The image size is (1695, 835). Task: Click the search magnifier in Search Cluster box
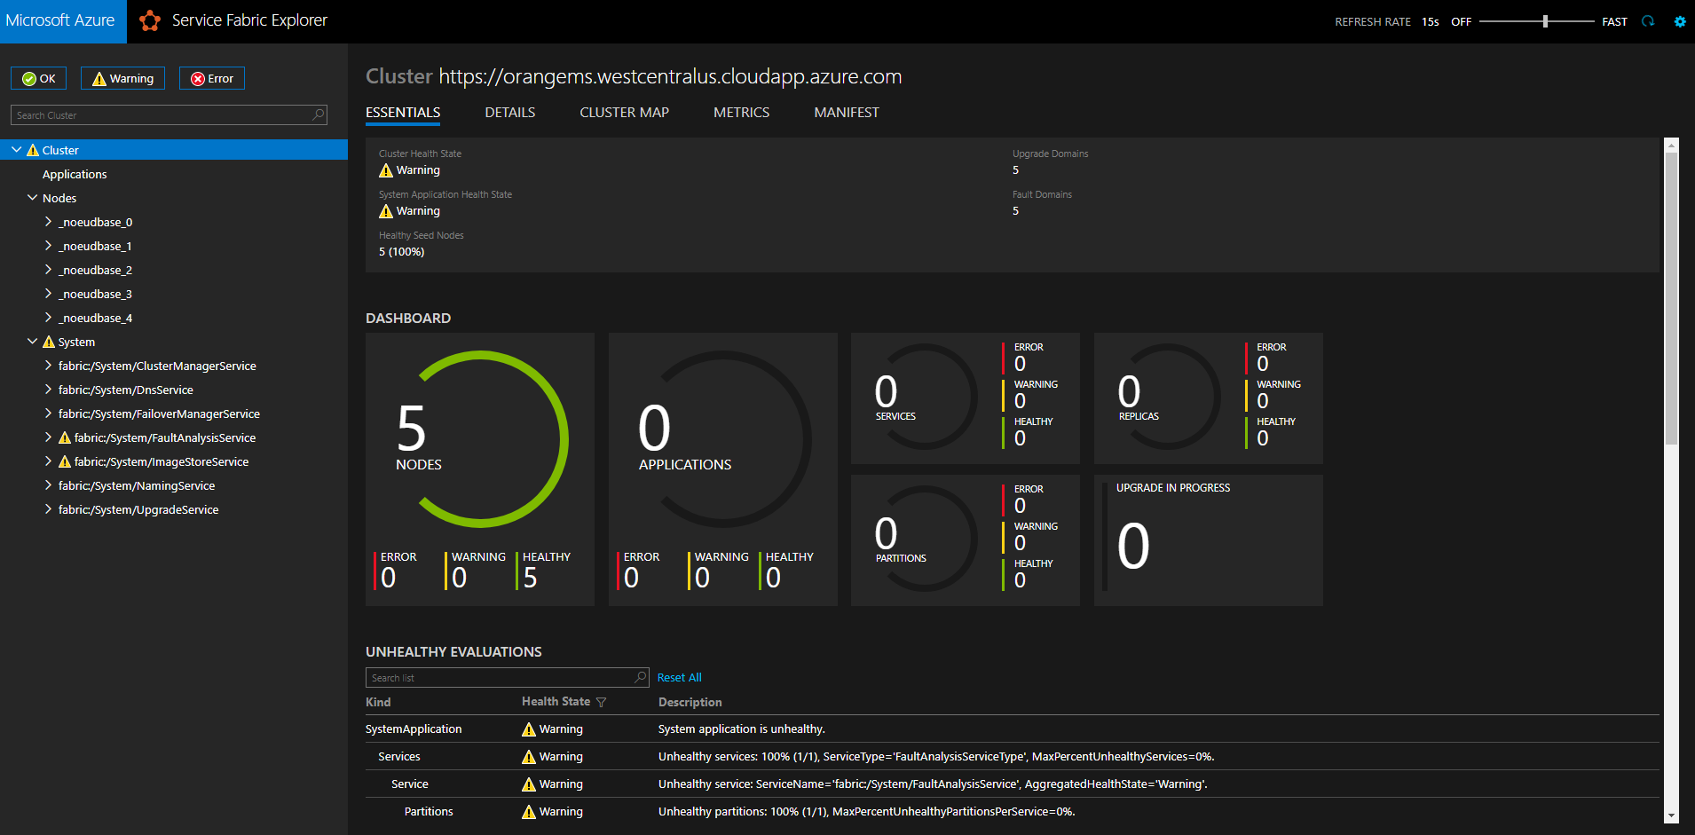pyautogui.click(x=319, y=114)
